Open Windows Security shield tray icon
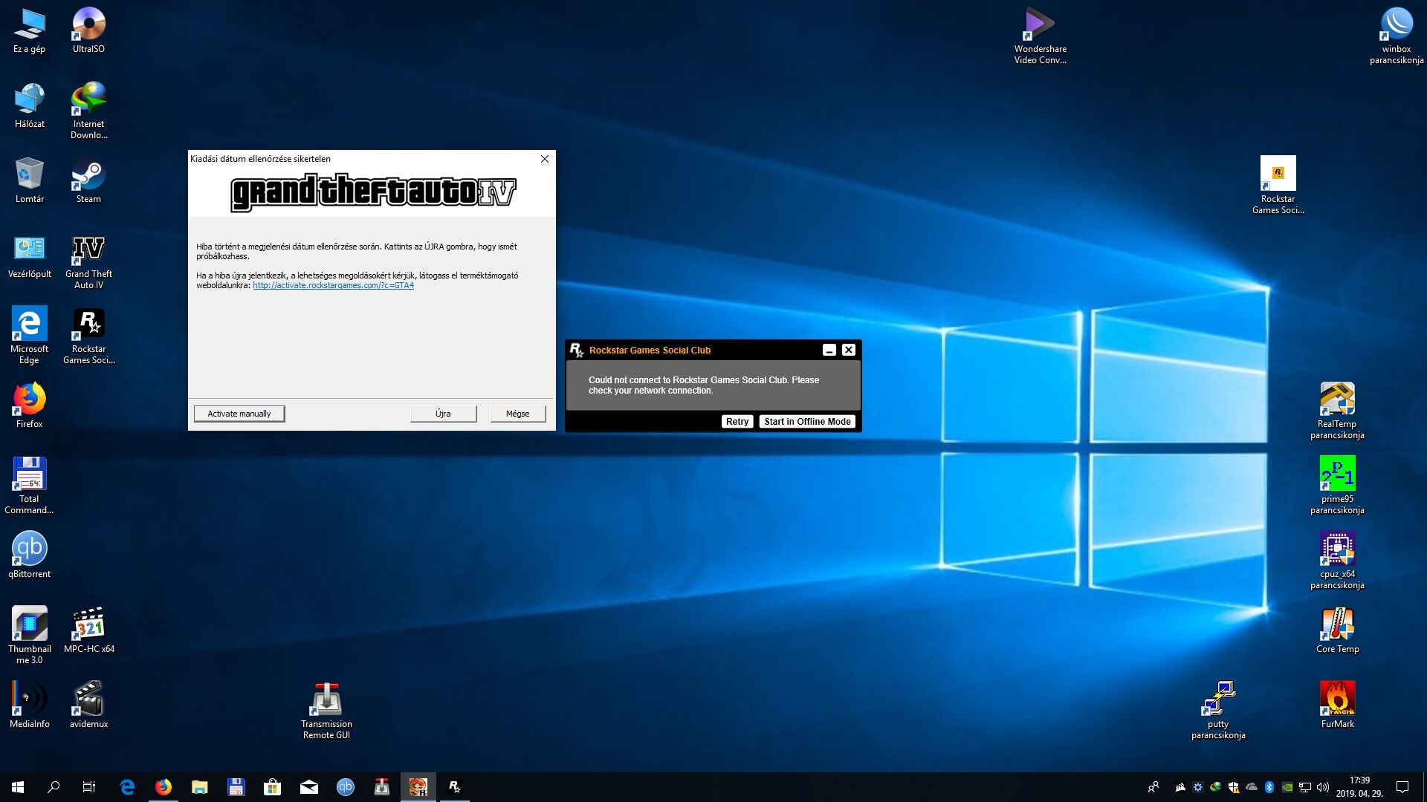1427x802 pixels. point(1234,787)
